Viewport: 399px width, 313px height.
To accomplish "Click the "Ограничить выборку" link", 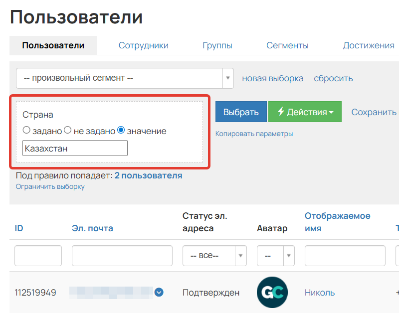I will pos(49,186).
